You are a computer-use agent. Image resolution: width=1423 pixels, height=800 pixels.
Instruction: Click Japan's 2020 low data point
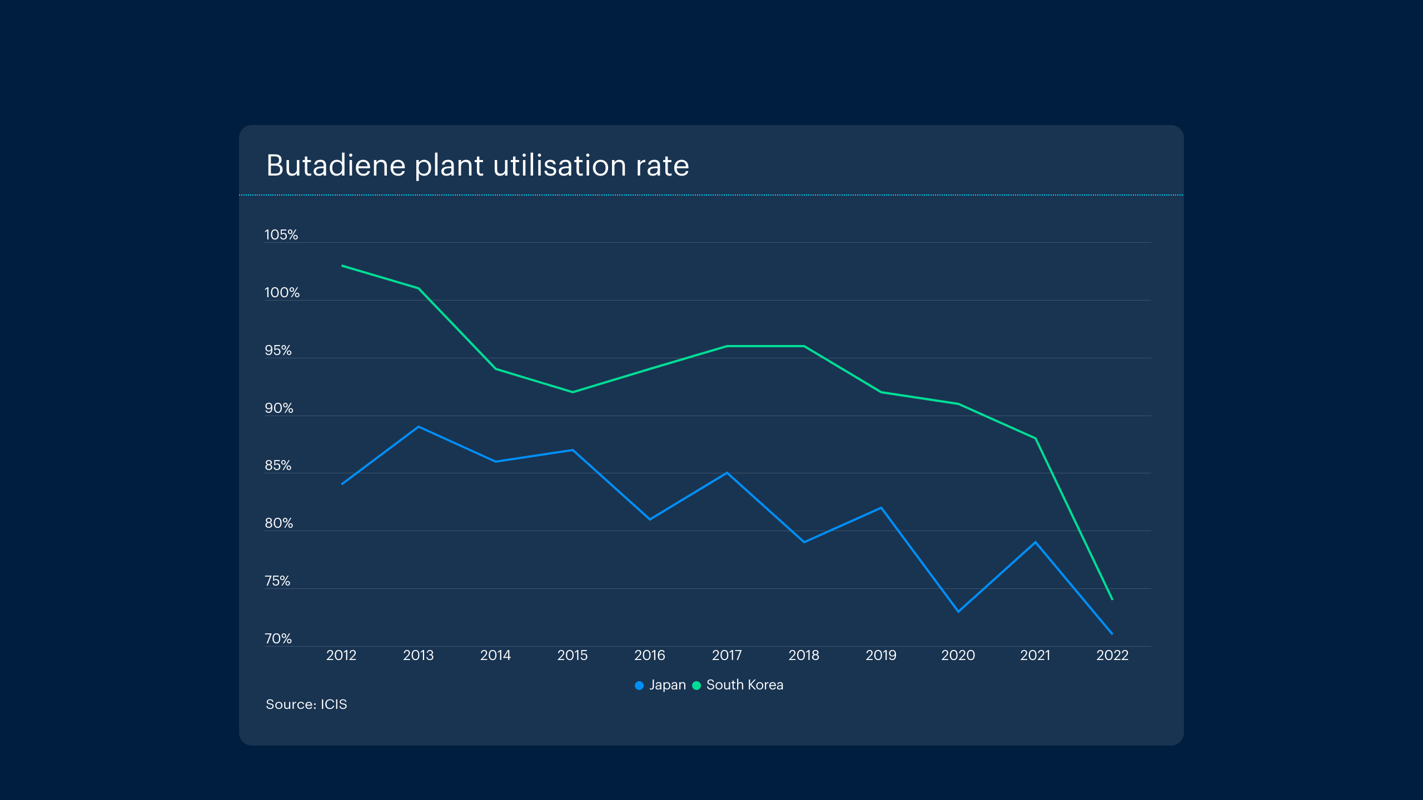[x=958, y=612]
